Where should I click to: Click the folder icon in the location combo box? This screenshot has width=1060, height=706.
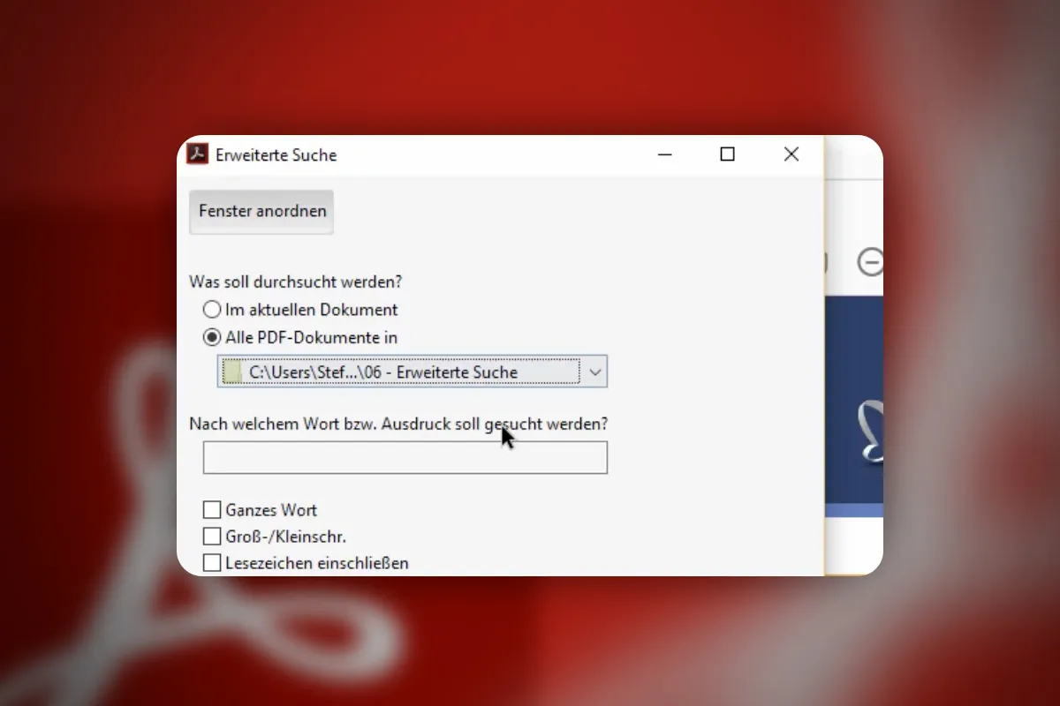[x=232, y=372]
